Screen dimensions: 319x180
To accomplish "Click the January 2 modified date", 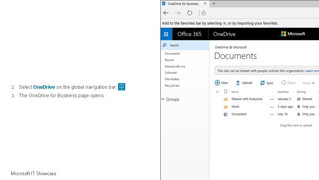I will click(284, 99).
